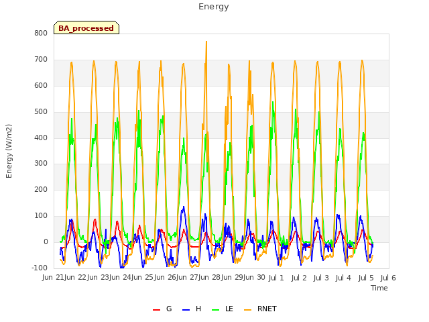Image resolution: width=429 pixels, height=322 pixels.
Task: Click the Jun 23 x-axis date label
Action: (x=98, y=278)
